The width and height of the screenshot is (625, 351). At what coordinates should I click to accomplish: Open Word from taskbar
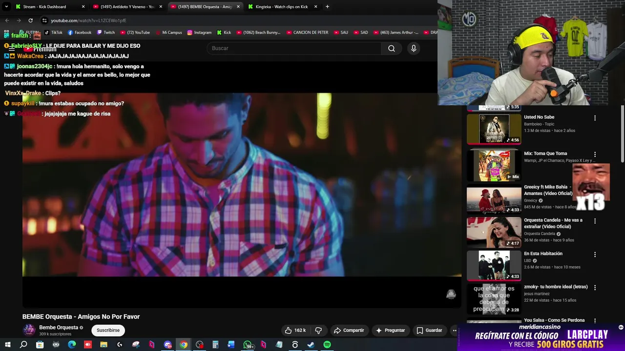pyautogui.click(x=231, y=345)
